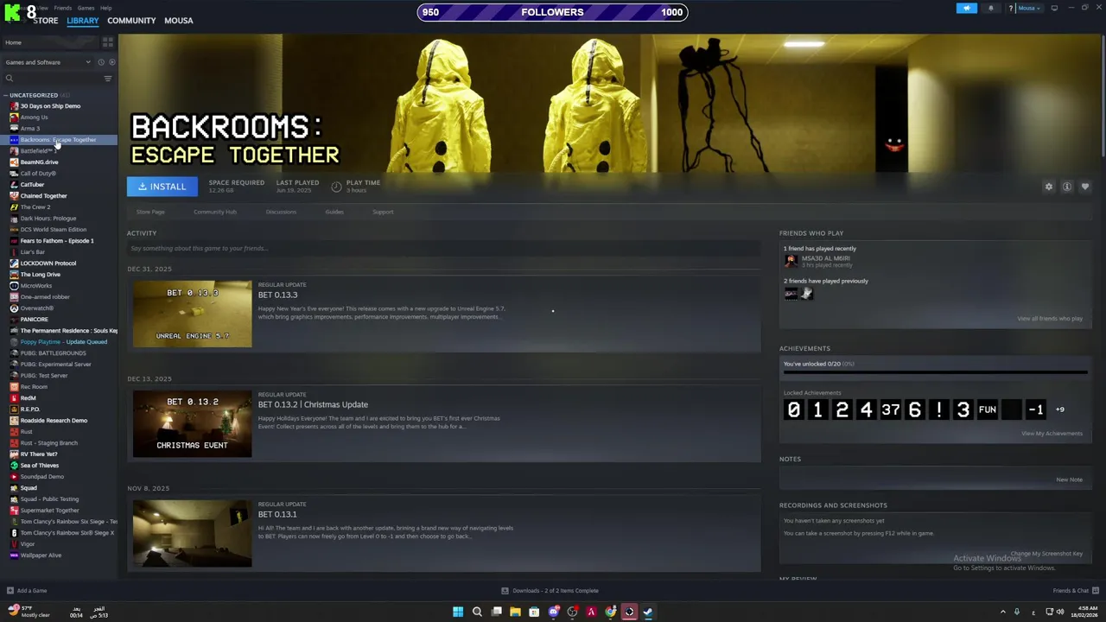Add Backrooms to favorites heart icon
The width and height of the screenshot is (1106, 622).
click(1085, 187)
